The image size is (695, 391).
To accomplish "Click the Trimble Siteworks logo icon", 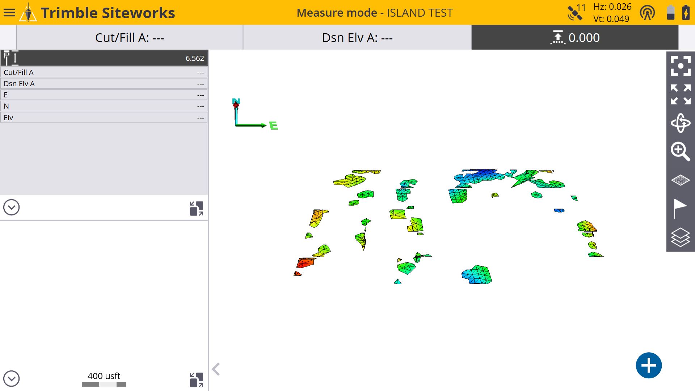I will point(28,13).
